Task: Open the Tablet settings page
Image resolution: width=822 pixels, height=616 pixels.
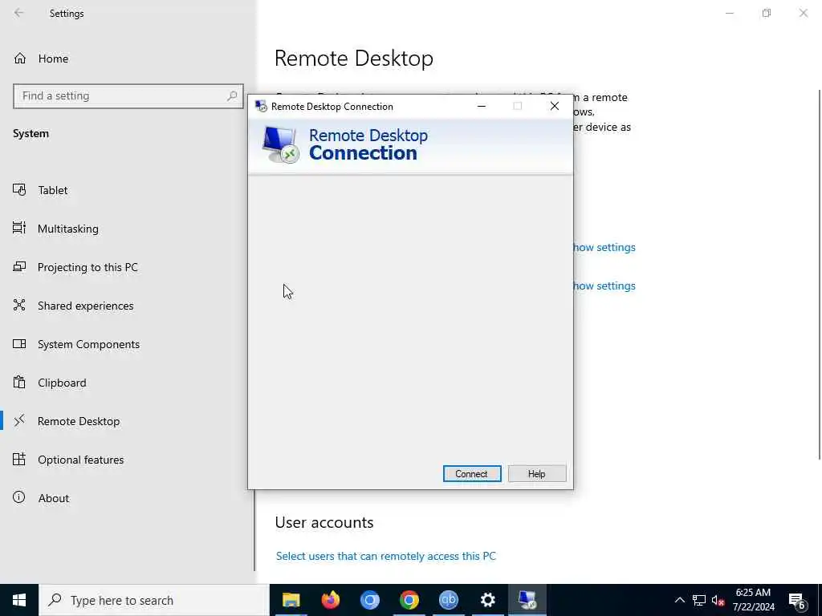Action: click(52, 190)
